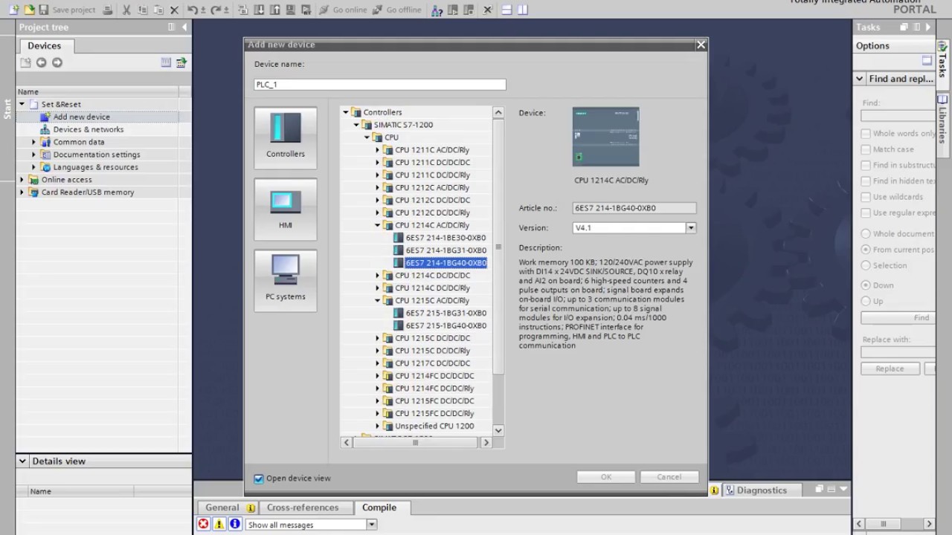Click the Split editor vertically icon
952x535 pixels.
(x=523, y=10)
